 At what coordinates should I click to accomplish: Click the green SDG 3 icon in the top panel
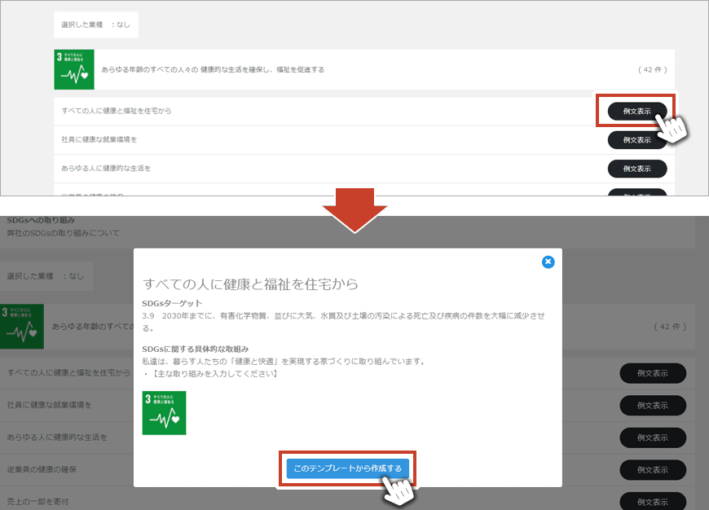(x=74, y=70)
